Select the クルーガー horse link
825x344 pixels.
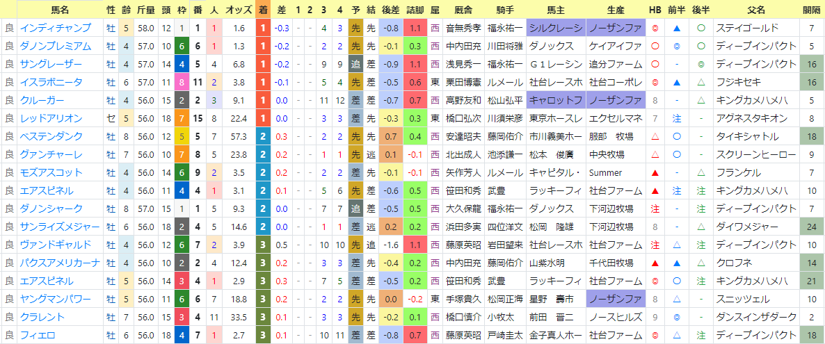[42, 100]
